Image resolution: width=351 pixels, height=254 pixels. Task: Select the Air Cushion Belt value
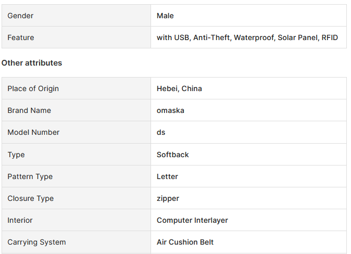point(185,242)
